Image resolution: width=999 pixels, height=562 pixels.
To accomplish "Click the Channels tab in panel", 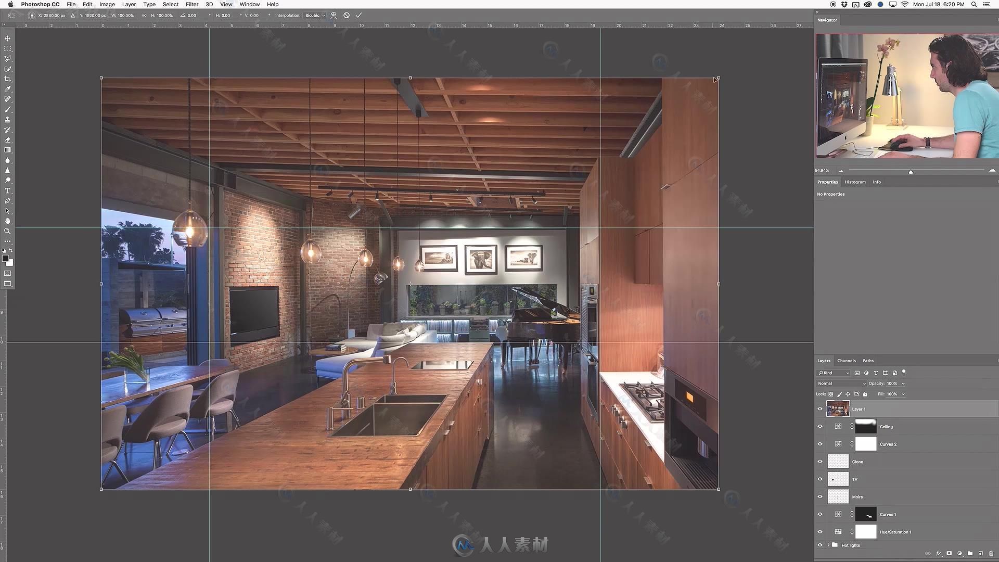I will tap(847, 360).
